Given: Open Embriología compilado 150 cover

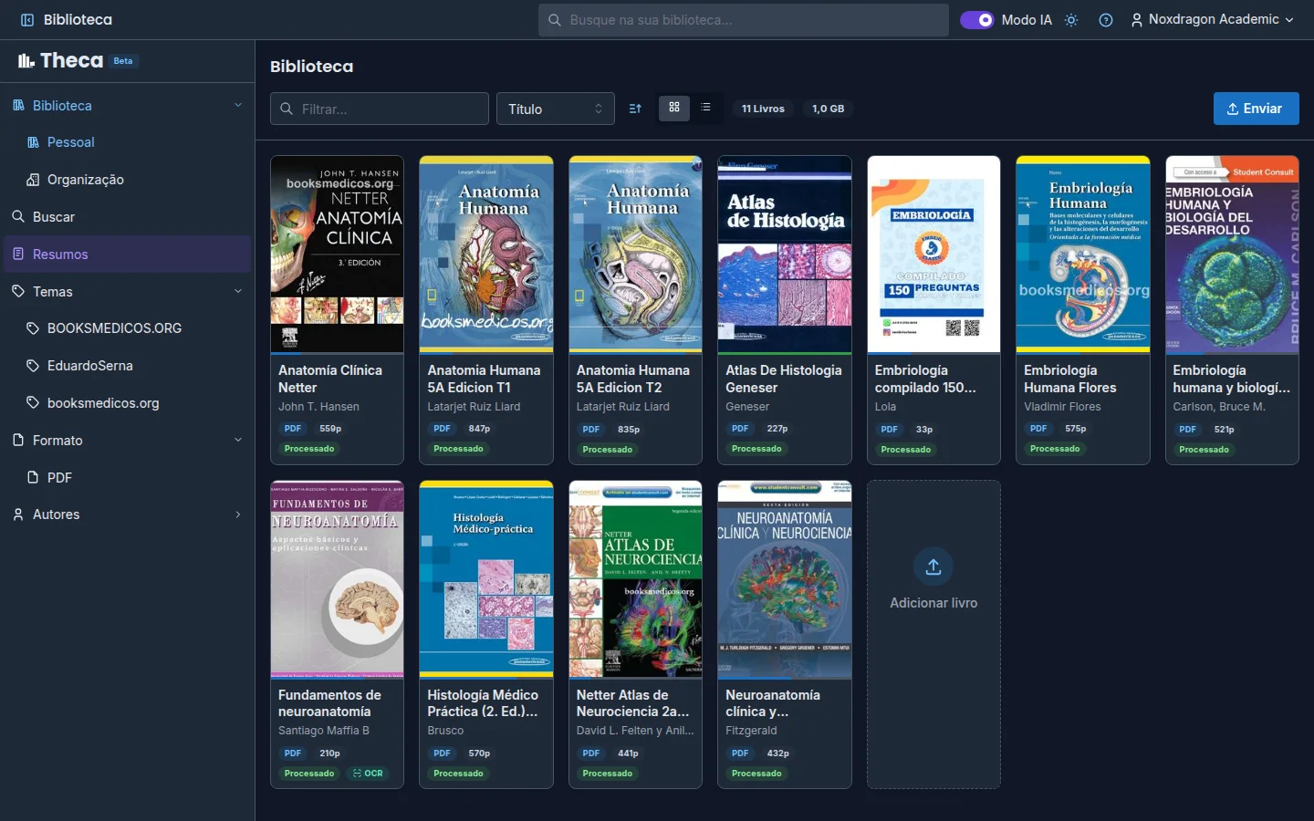Looking at the screenshot, I should click(933, 255).
